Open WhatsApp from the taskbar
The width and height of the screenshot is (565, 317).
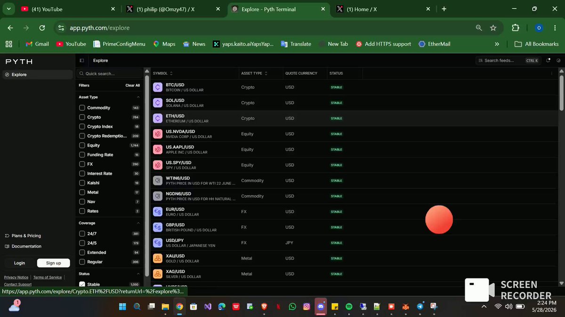(x=292, y=306)
